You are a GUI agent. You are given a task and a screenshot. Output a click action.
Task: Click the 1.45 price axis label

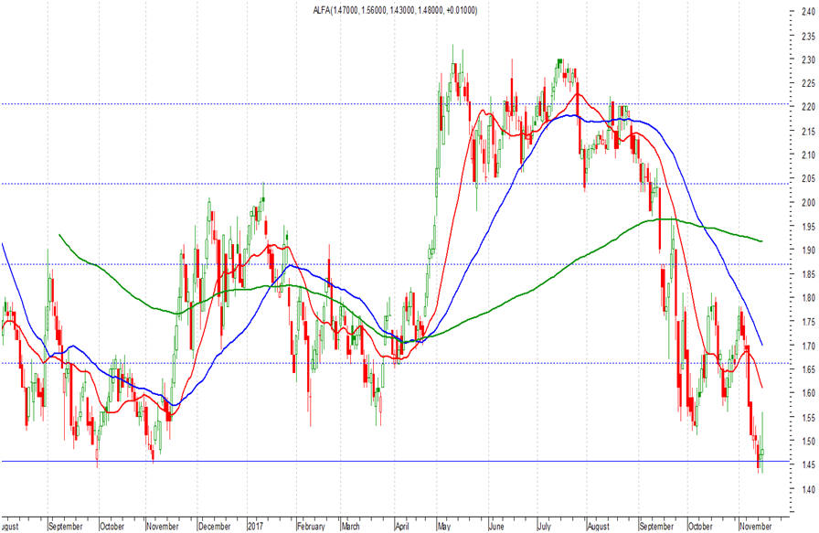click(x=807, y=465)
